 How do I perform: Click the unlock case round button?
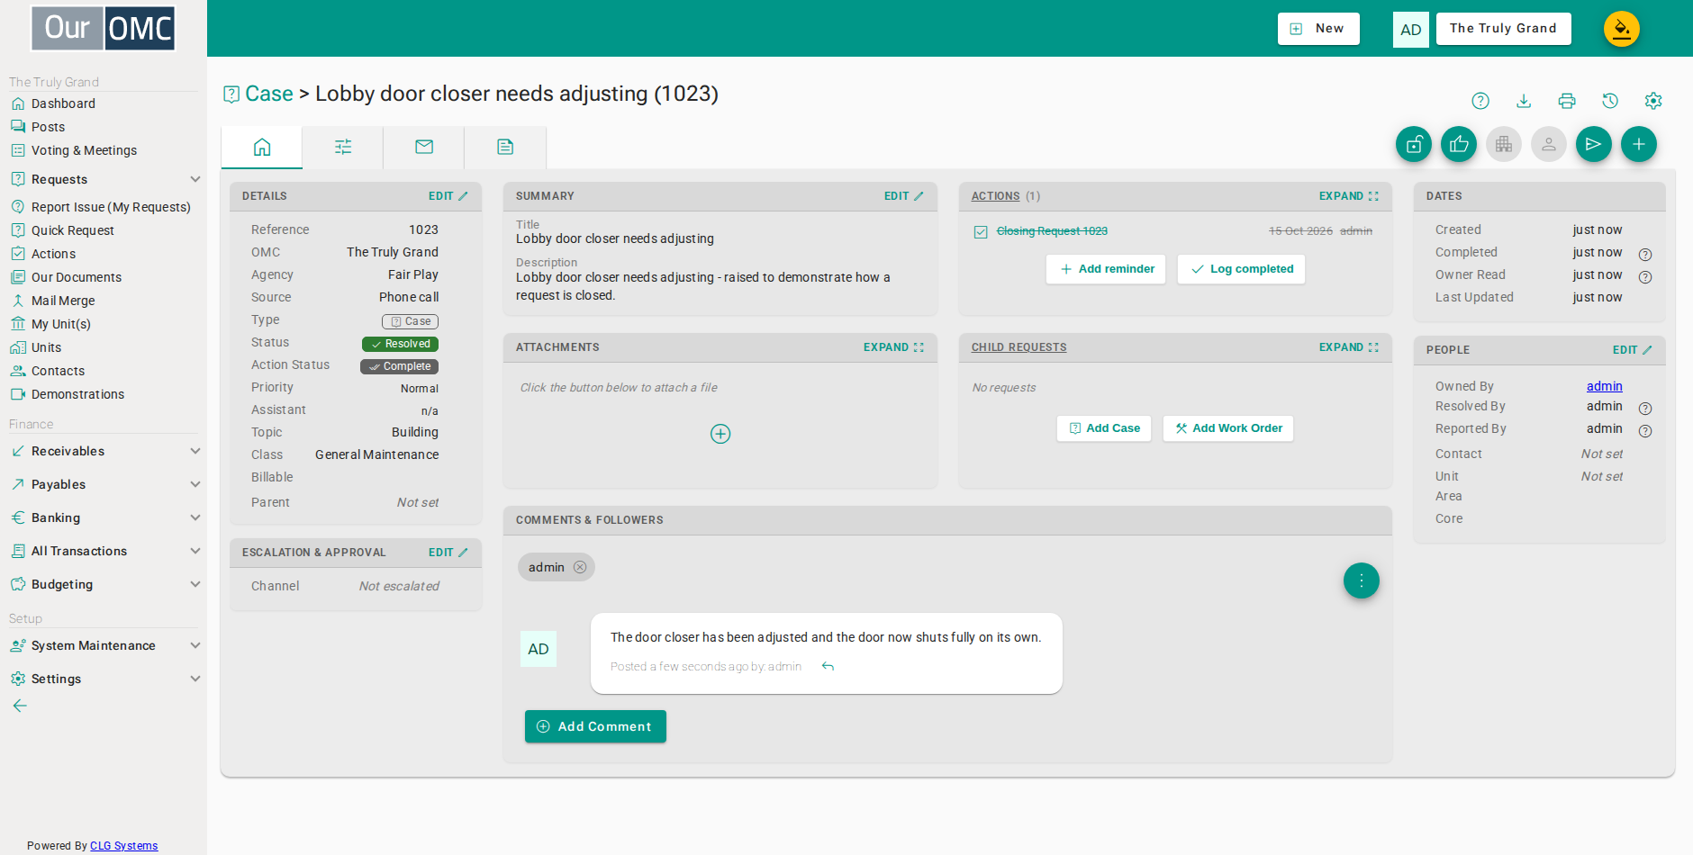point(1414,144)
